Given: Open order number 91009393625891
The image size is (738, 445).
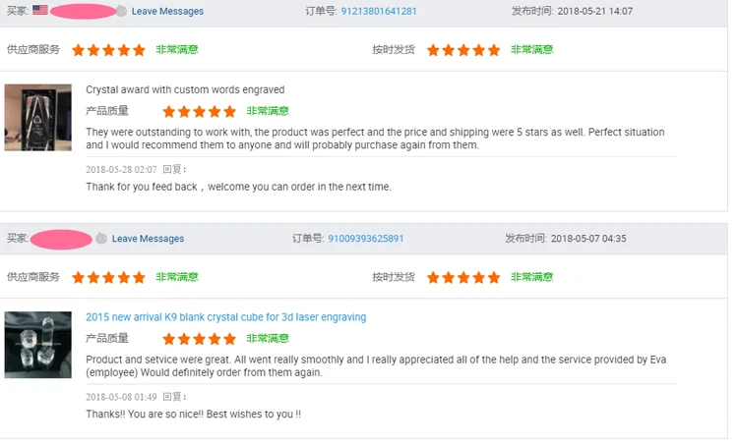Looking at the screenshot, I should coord(366,239).
